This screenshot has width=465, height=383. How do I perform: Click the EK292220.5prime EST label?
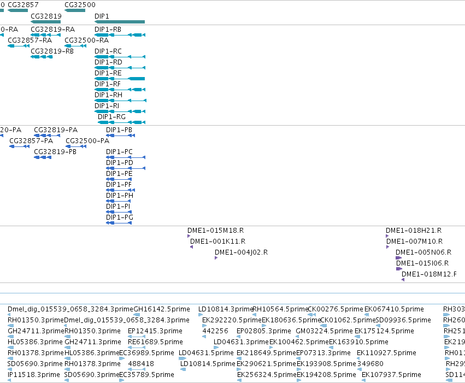232,320
